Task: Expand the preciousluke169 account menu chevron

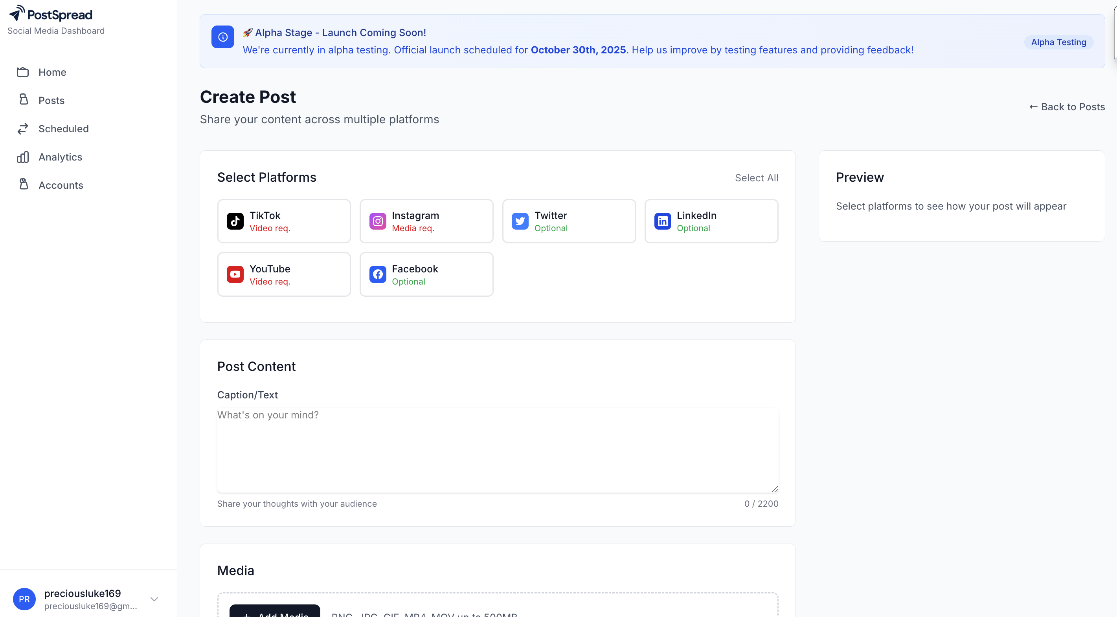Action: coord(154,599)
